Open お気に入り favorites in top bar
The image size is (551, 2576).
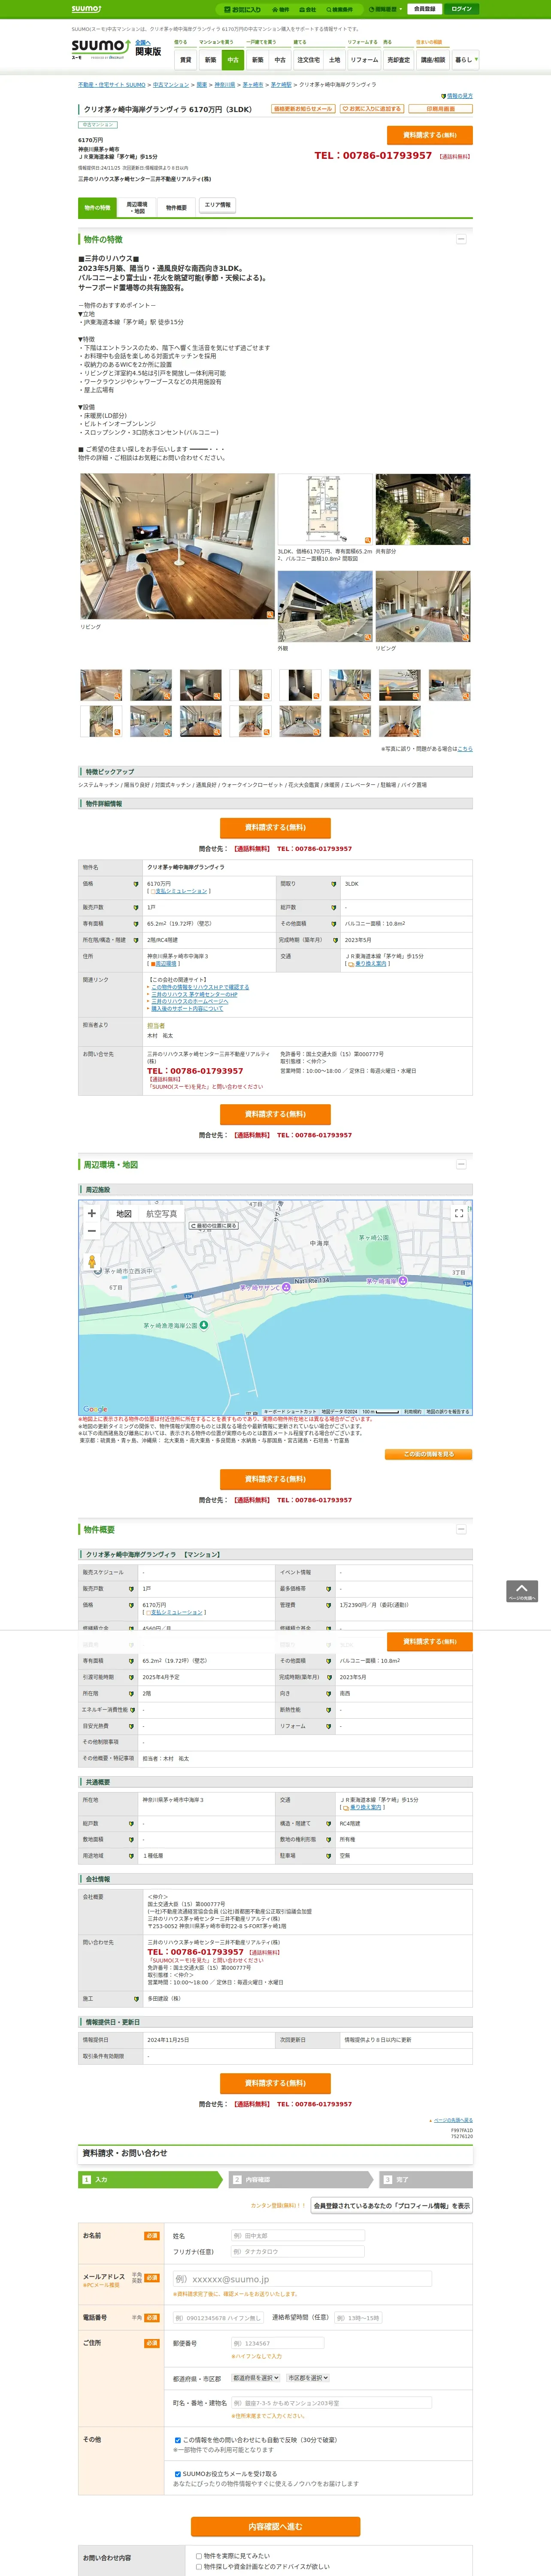point(242,9)
